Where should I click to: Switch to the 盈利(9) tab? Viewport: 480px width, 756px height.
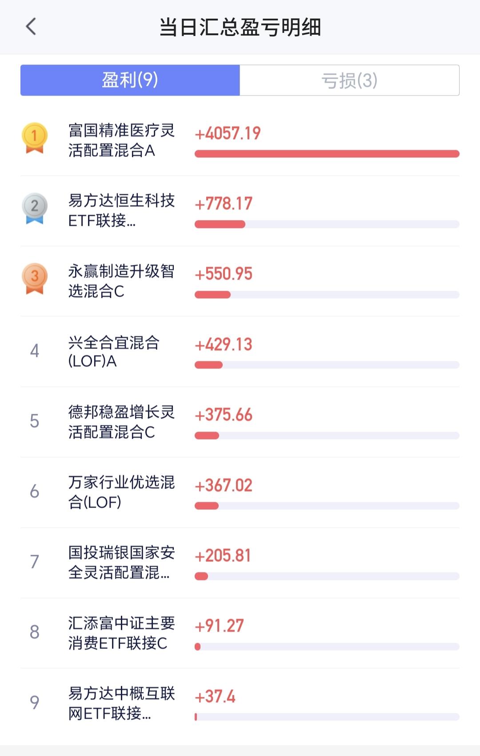[130, 80]
